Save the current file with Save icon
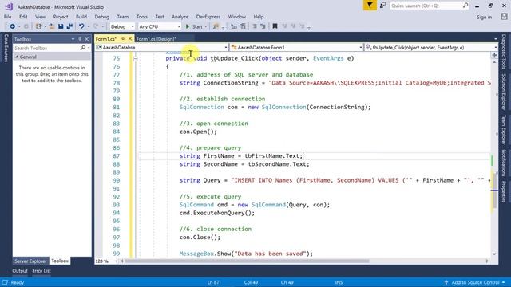 pyautogui.click(x=61, y=26)
